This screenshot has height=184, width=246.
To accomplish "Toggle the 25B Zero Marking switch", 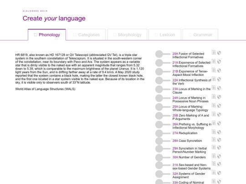I will (x=163, y=116).
